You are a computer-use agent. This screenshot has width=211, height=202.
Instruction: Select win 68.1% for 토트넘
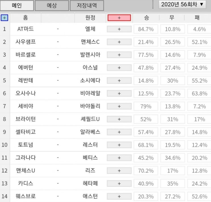click(x=146, y=145)
